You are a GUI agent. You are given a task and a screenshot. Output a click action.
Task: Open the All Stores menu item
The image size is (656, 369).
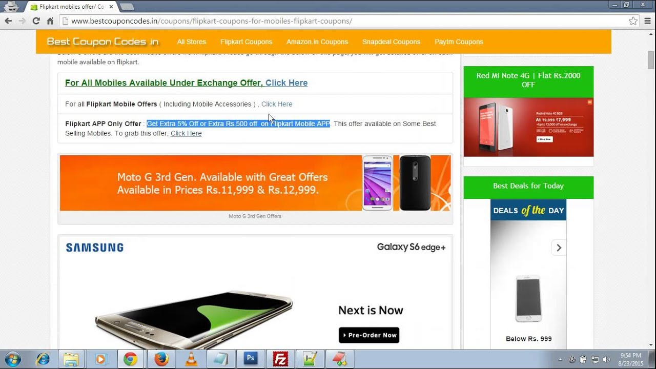pyautogui.click(x=192, y=42)
